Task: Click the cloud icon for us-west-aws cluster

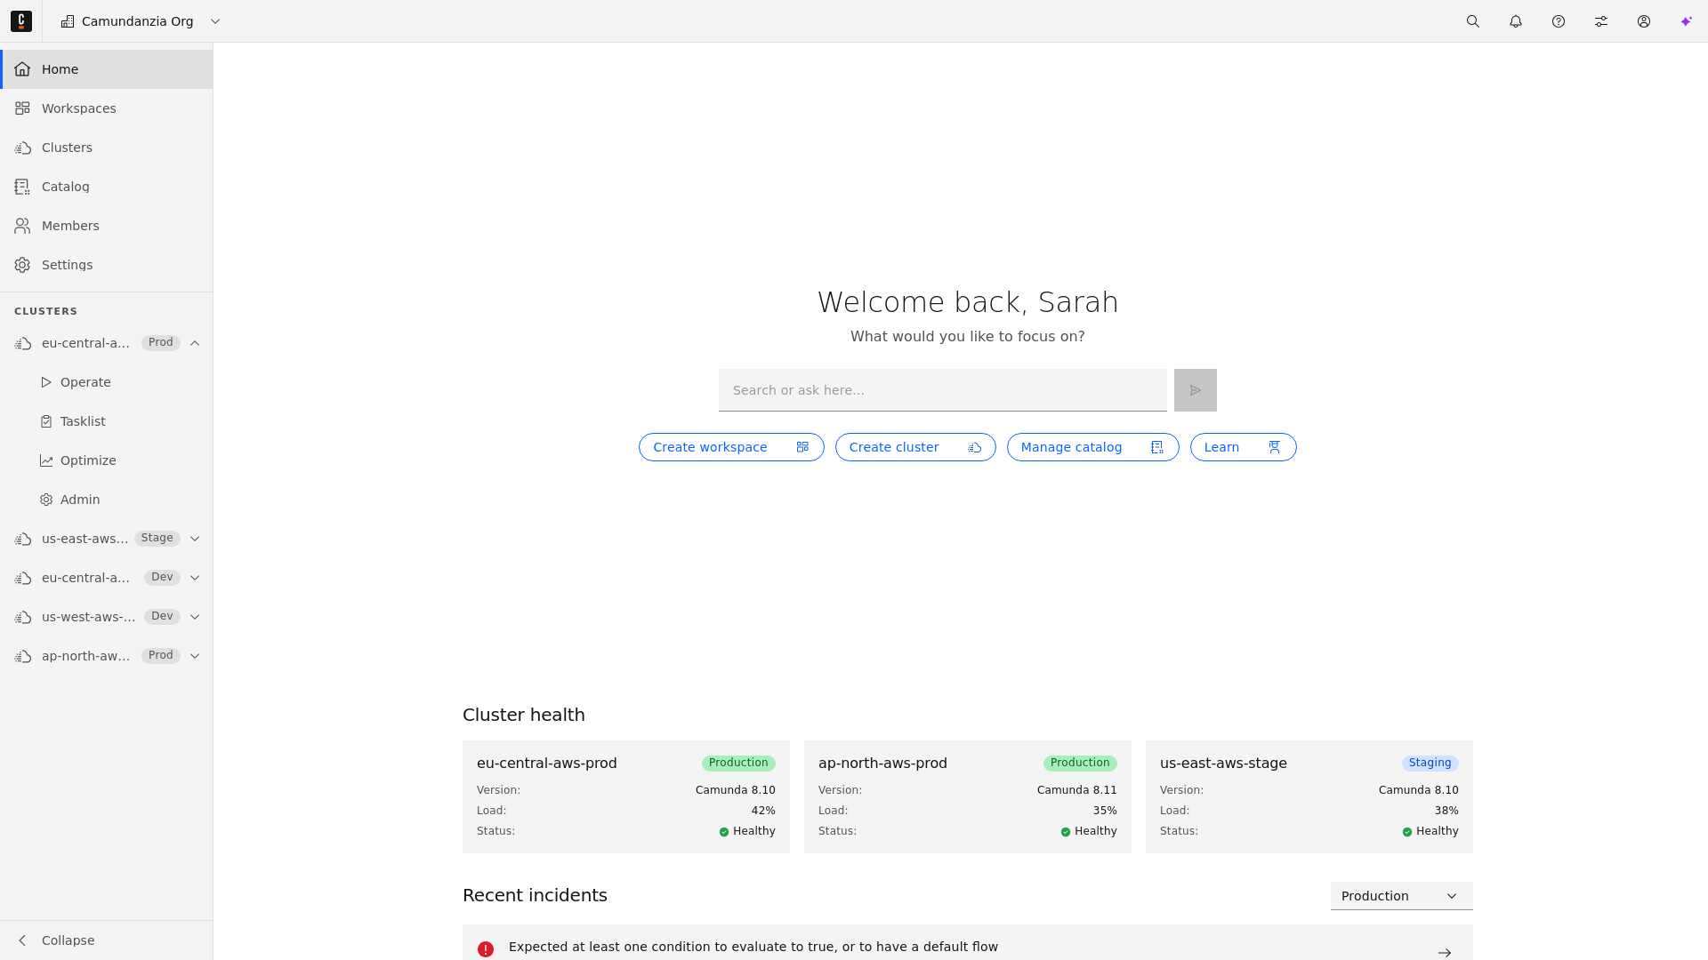Action: tap(23, 617)
